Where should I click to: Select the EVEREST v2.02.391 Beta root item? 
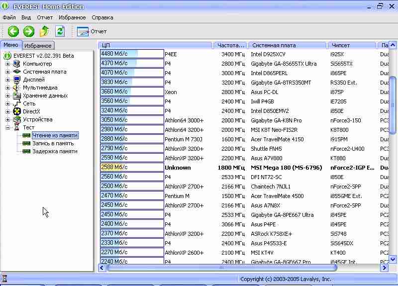(x=43, y=56)
